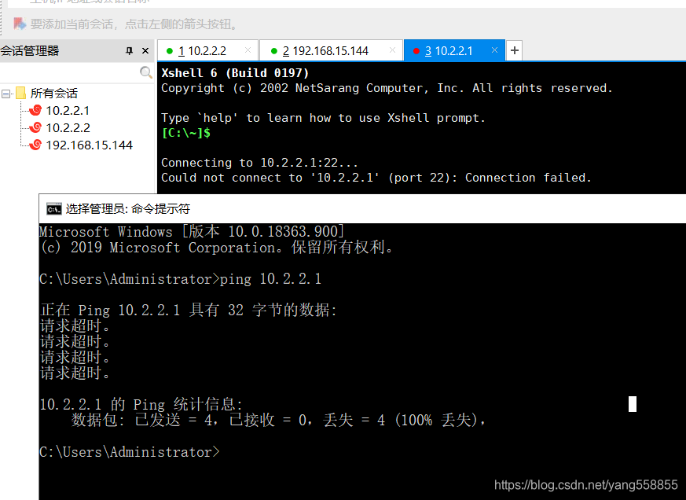Click the session manager search field
Viewport: 686px width, 500px height.
(x=70, y=72)
